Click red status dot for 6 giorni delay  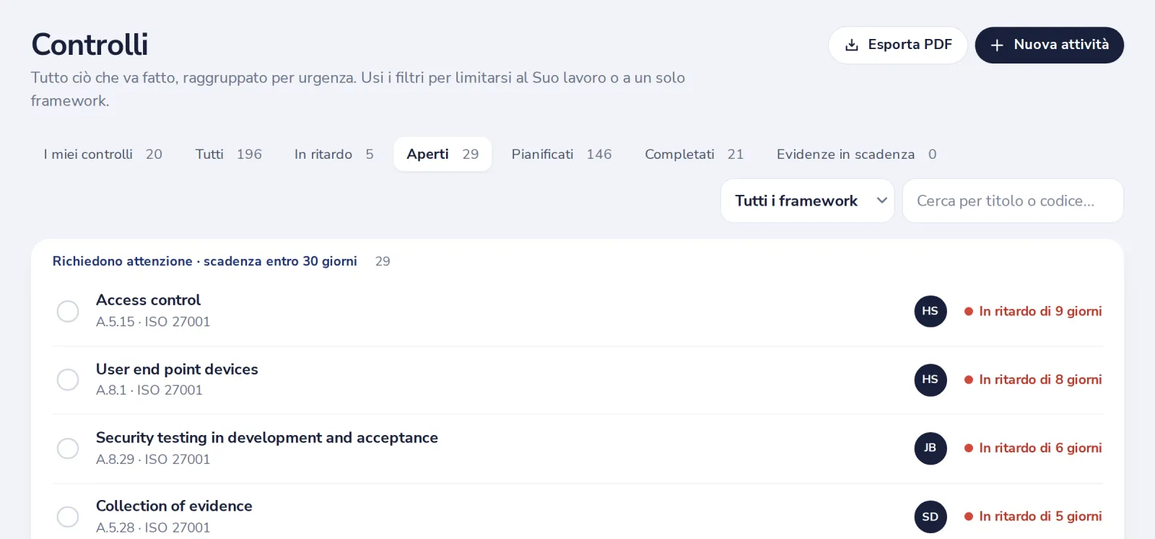click(x=969, y=448)
